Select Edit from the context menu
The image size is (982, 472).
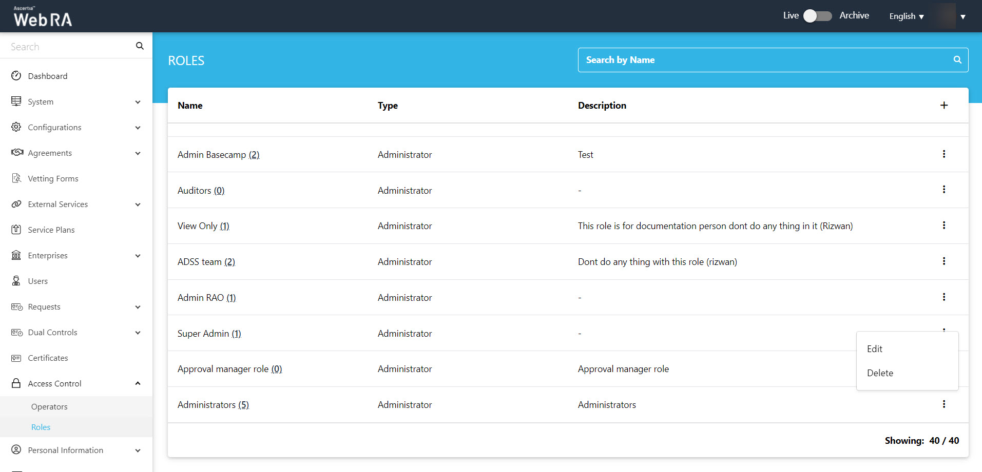click(875, 349)
